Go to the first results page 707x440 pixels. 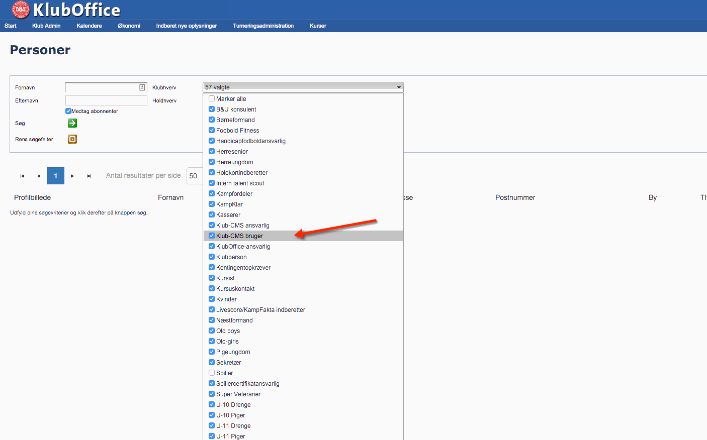point(22,176)
